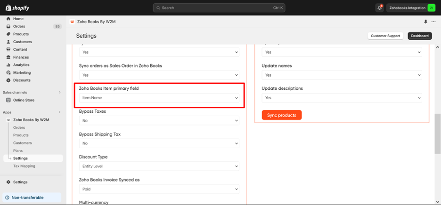This screenshot has height=205, width=441.
Task: Expand the Sales channels section chevron
Action: pyautogui.click(x=59, y=93)
